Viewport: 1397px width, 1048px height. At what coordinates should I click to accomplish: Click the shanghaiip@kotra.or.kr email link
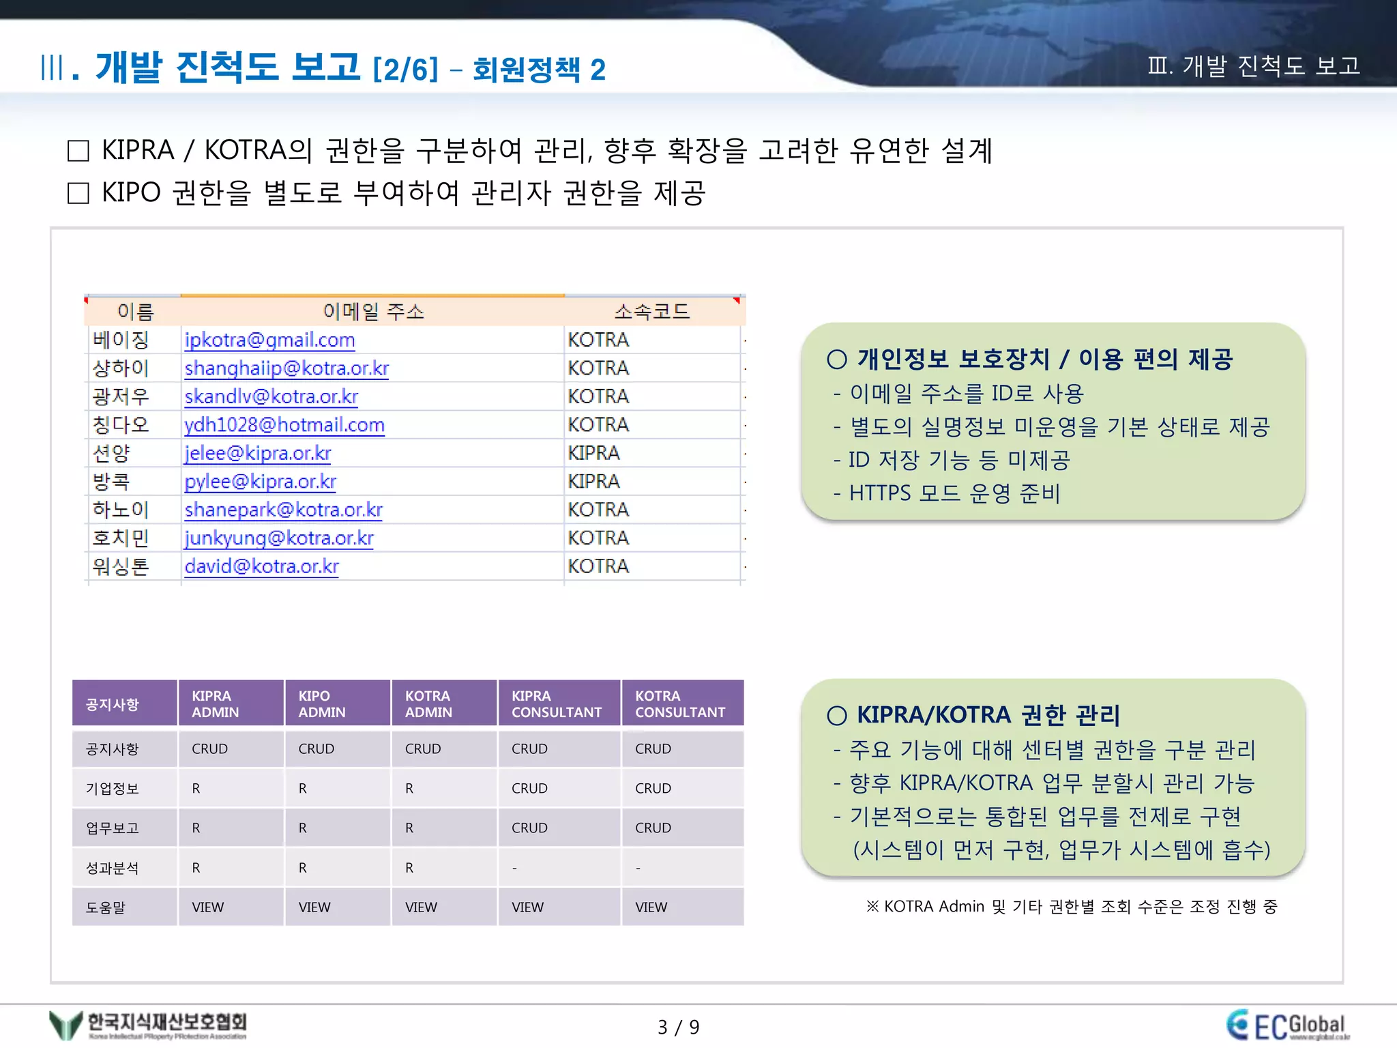point(286,368)
